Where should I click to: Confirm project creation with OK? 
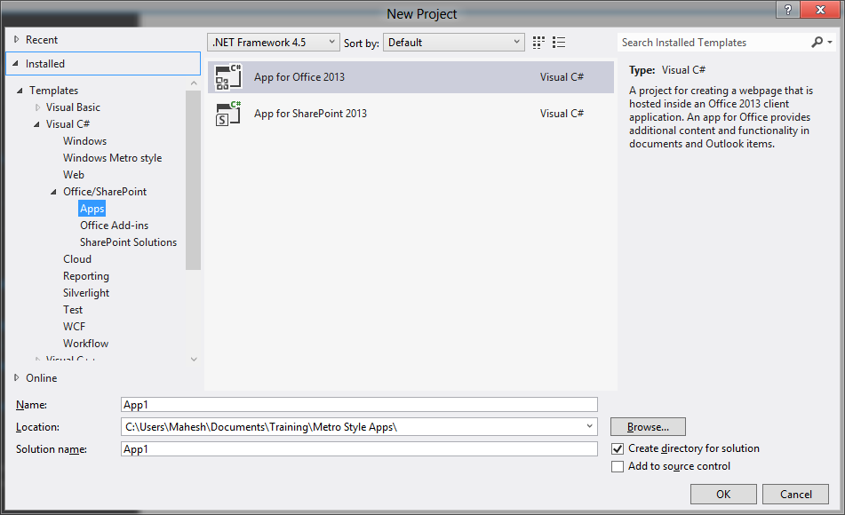pyautogui.click(x=722, y=494)
